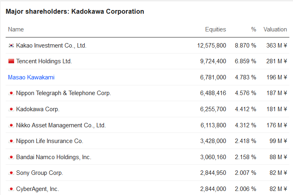Image resolution: width=293 pixels, height=195 pixels.
Task: Click the Japan flag beside Nippon Telegraph & Telephone
Action: tap(11, 93)
